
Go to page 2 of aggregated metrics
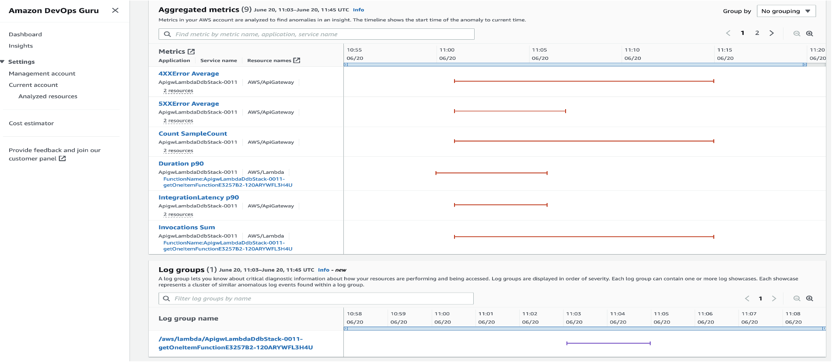(x=757, y=33)
